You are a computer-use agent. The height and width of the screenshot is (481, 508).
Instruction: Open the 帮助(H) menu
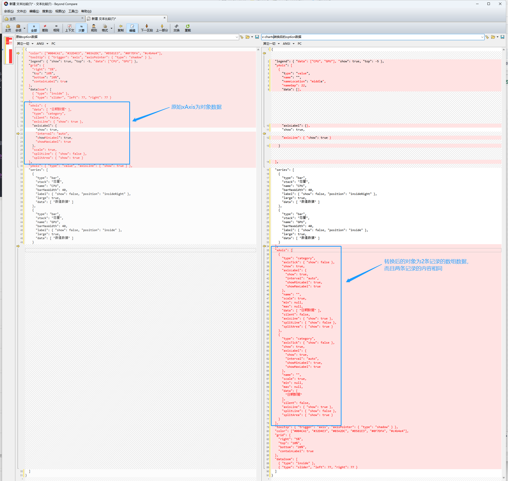pos(86,11)
